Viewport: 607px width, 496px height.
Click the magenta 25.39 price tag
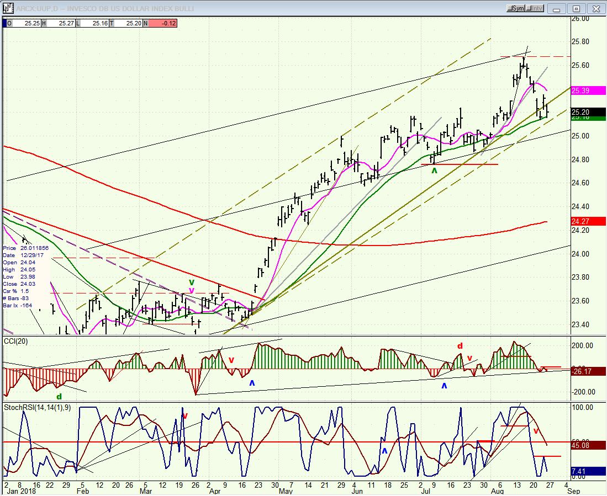click(588, 90)
